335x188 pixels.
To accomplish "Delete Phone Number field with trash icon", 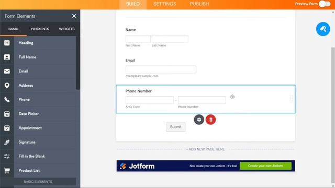I will (210, 120).
